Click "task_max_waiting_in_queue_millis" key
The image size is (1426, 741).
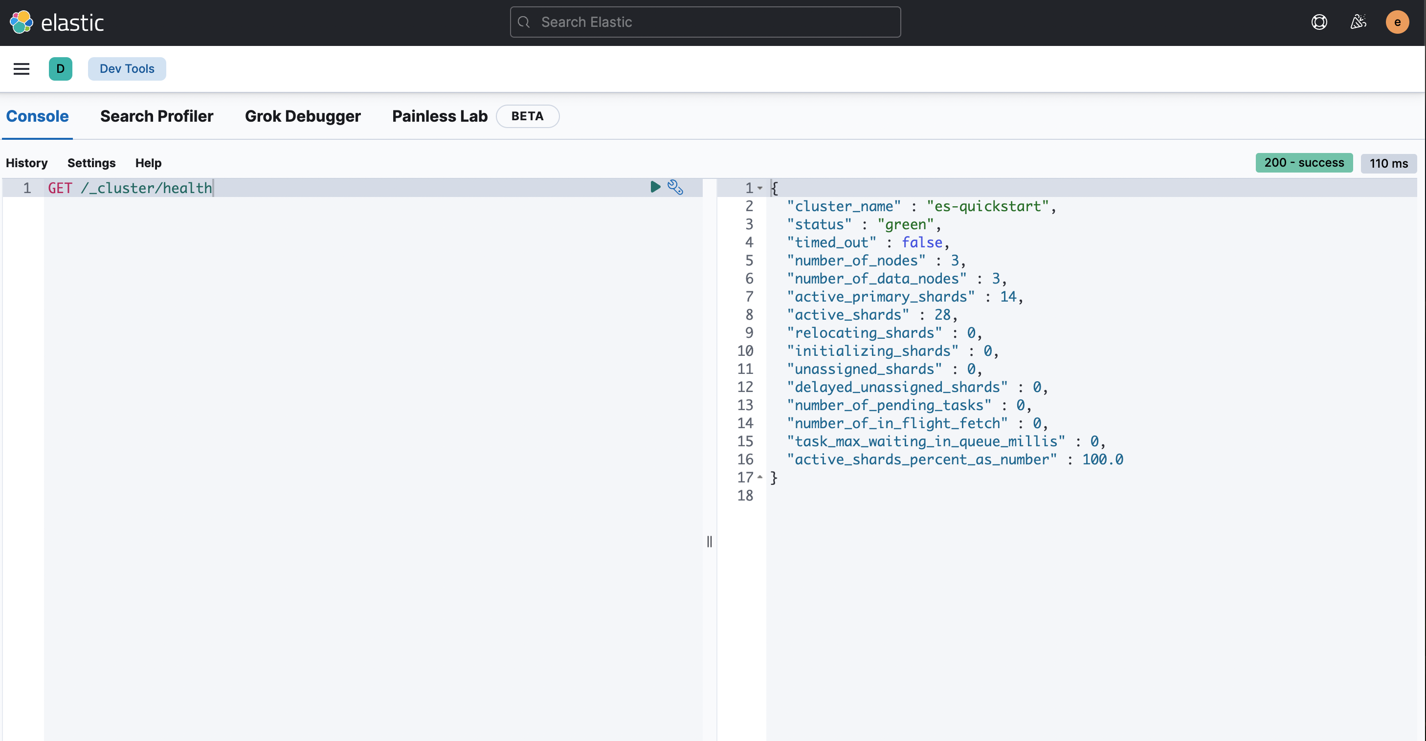(x=926, y=441)
